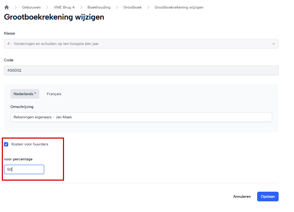Click the page heading 'Grootboekrekening wijzigen'

point(54,17)
